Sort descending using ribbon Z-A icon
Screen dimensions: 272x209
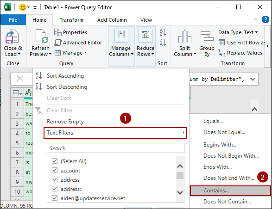163,42
